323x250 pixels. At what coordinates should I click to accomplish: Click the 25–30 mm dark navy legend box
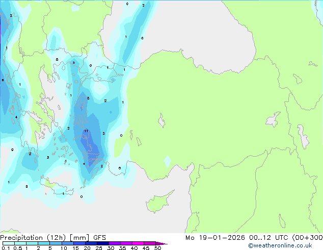[102, 243]
